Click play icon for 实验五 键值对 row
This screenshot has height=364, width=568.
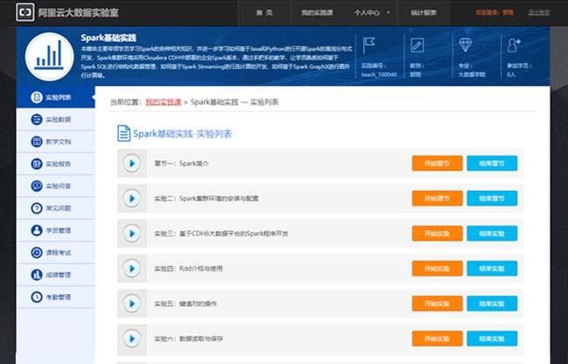pos(132,304)
